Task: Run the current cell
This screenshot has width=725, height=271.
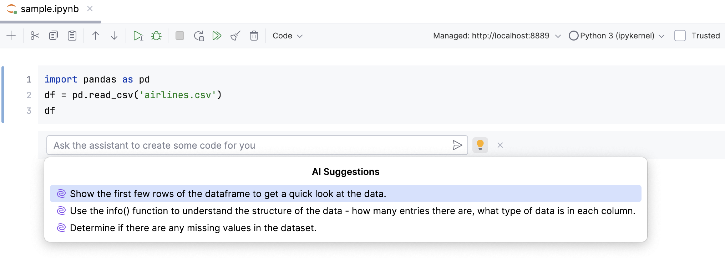Action: pyautogui.click(x=138, y=36)
